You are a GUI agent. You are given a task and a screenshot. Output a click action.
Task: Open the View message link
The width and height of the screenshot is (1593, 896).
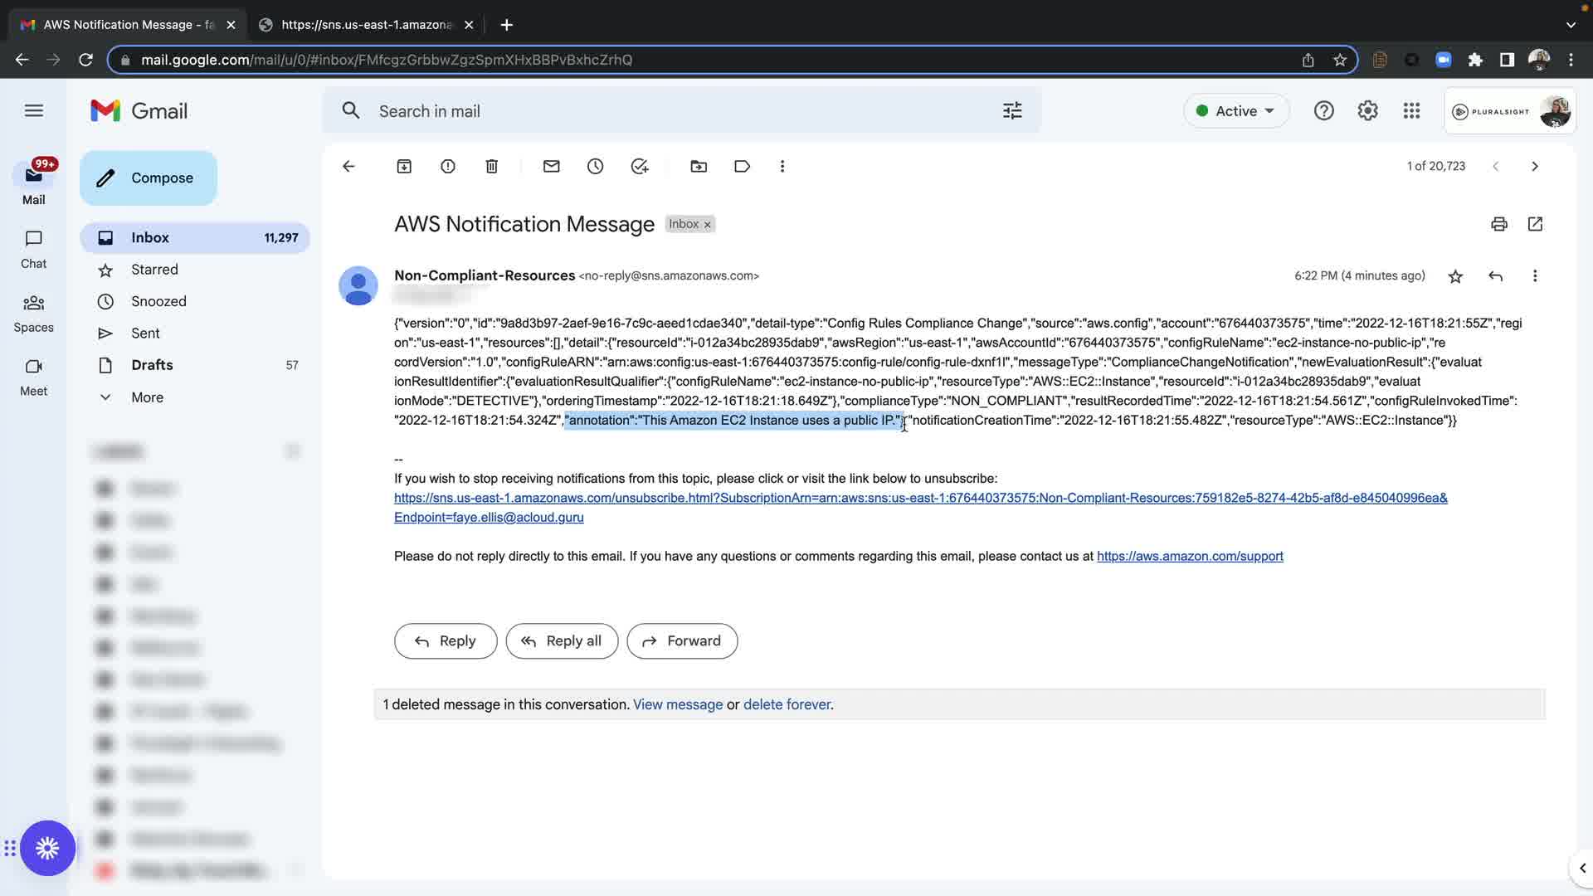pos(677,704)
